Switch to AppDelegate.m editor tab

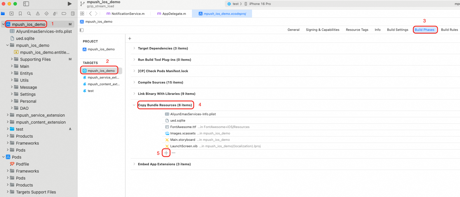pyautogui.click(x=172, y=14)
